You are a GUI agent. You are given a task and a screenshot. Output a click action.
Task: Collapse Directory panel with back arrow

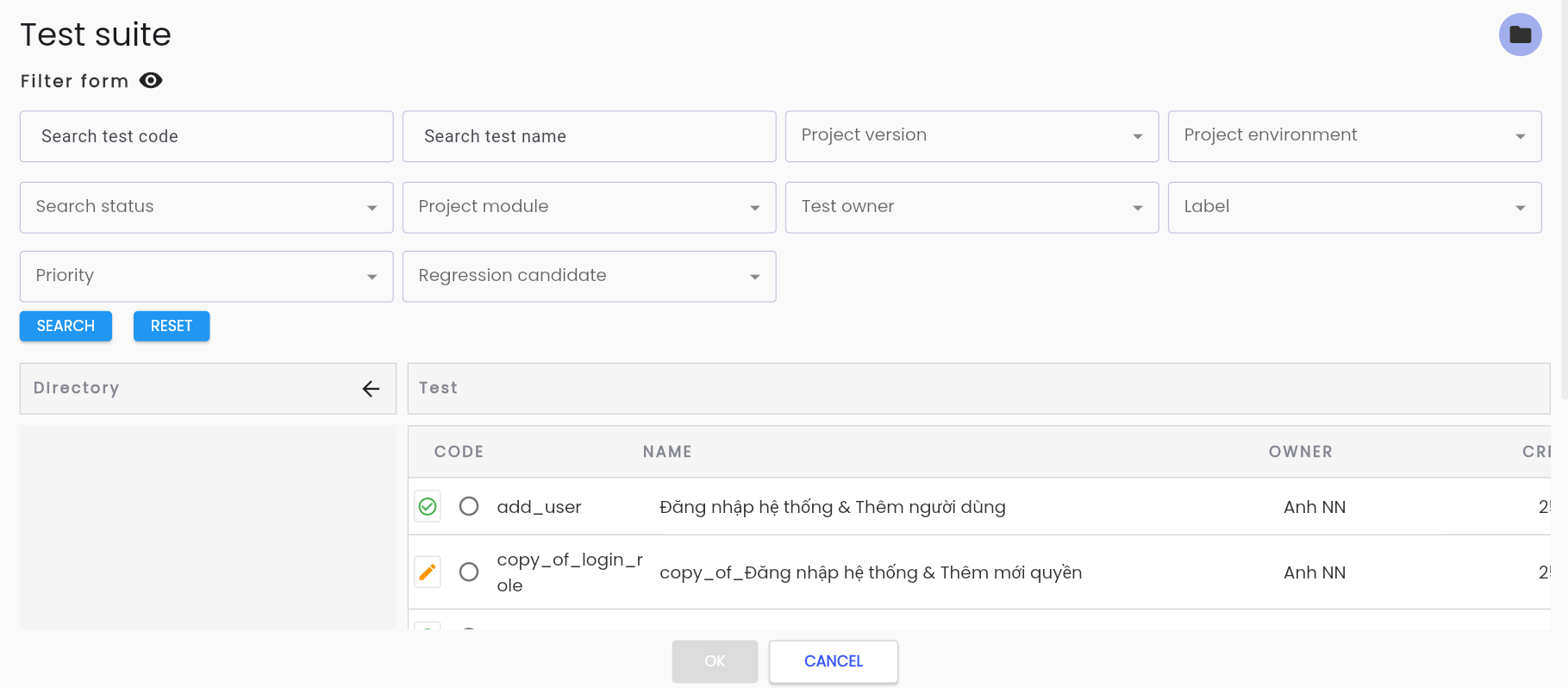pyautogui.click(x=371, y=389)
